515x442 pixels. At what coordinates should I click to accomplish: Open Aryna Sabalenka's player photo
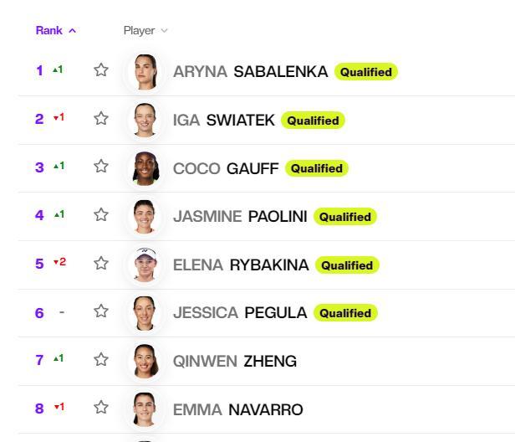point(145,72)
